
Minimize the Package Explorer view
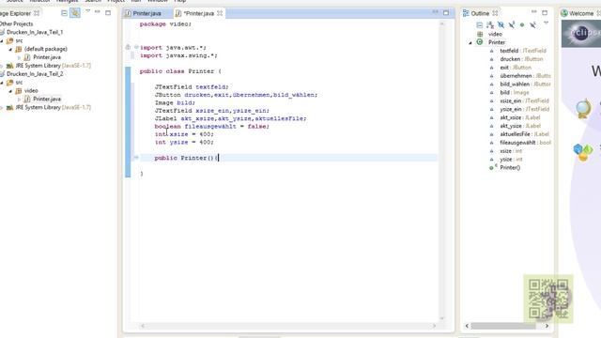pyautogui.click(x=98, y=12)
